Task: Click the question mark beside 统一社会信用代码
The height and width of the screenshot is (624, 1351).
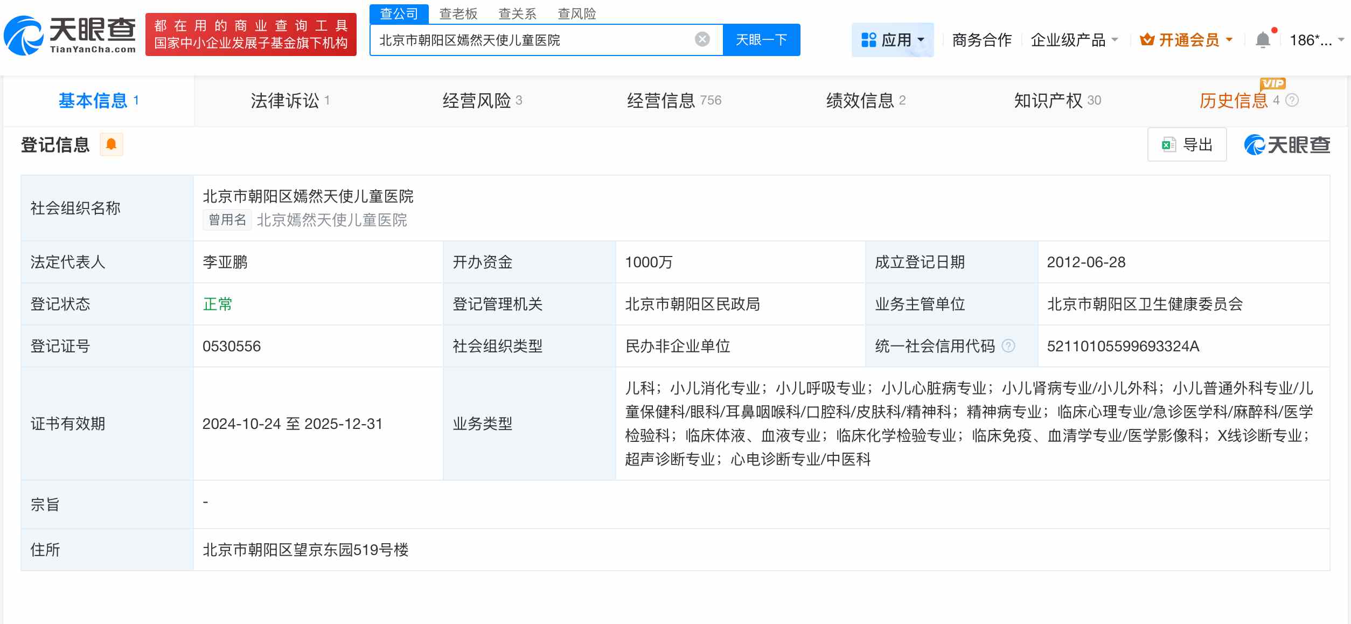Action: point(1008,345)
